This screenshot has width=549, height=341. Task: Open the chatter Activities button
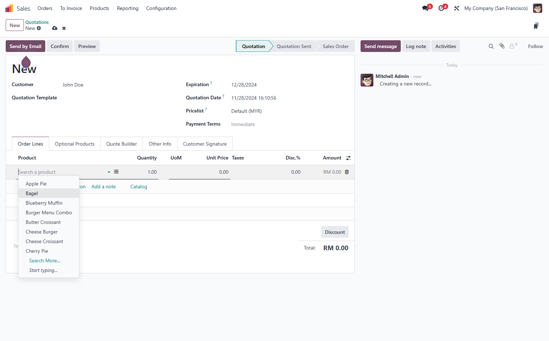coord(446,46)
